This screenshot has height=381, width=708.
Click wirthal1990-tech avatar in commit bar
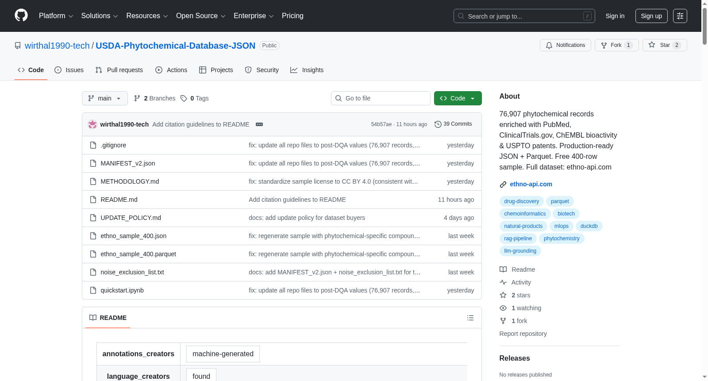coord(92,124)
